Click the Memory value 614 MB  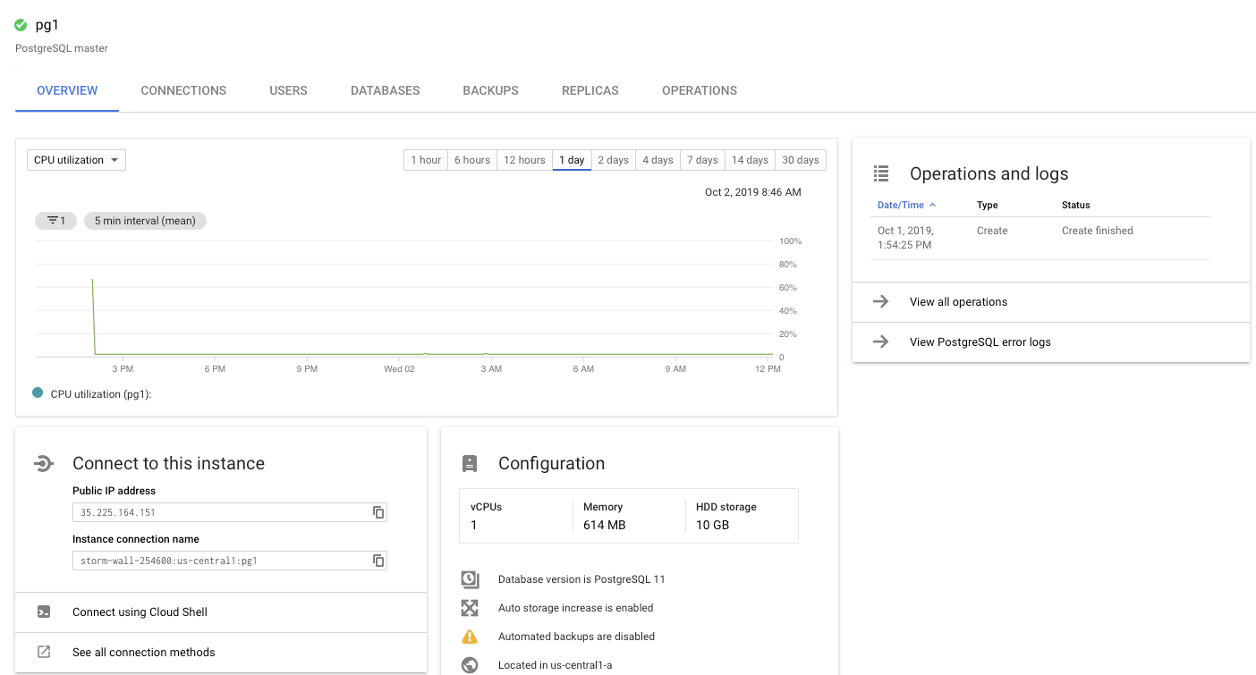point(605,525)
